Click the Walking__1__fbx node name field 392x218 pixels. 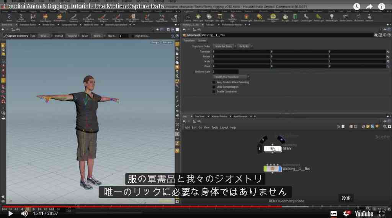coord(287,35)
